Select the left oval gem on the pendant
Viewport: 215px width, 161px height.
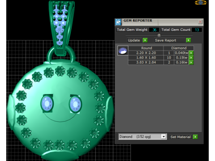[x=47, y=103]
